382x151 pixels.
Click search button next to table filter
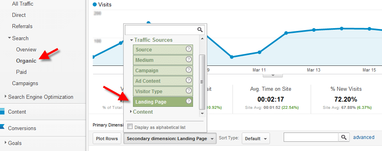[344, 137]
